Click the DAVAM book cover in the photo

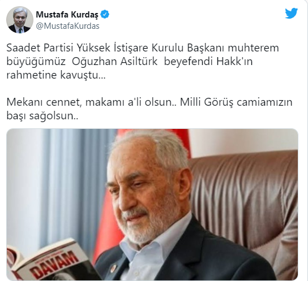coord(53,261)
